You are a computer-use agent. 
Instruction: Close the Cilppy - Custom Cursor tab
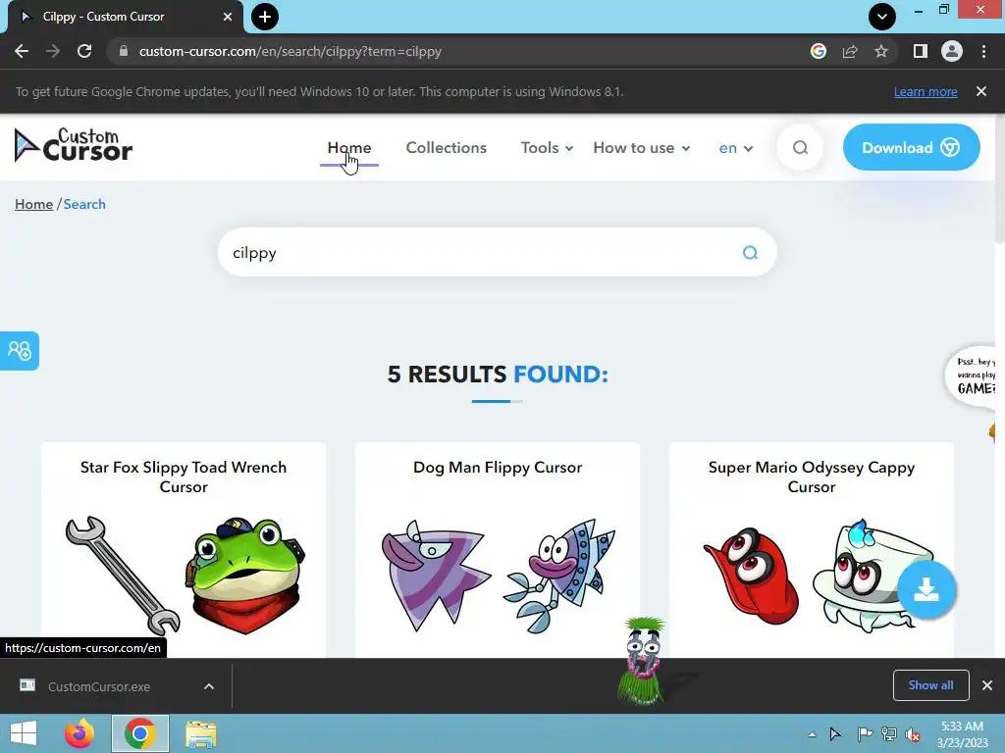tap(227, 17)
